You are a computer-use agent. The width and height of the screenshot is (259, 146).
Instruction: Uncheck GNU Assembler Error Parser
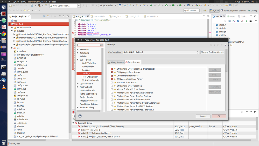click(x=112, y=79)
